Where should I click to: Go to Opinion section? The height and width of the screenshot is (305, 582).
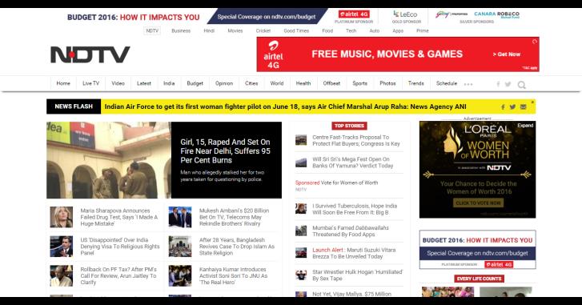click(224, 83)
